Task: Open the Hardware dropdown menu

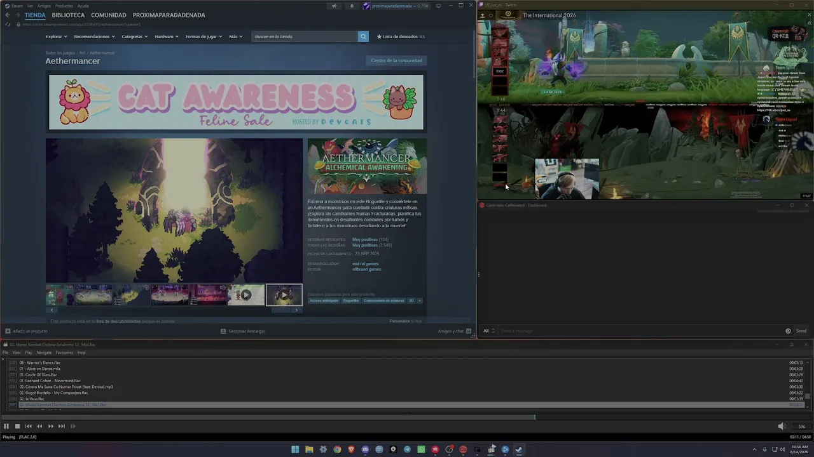Action: tap(167, 36)
